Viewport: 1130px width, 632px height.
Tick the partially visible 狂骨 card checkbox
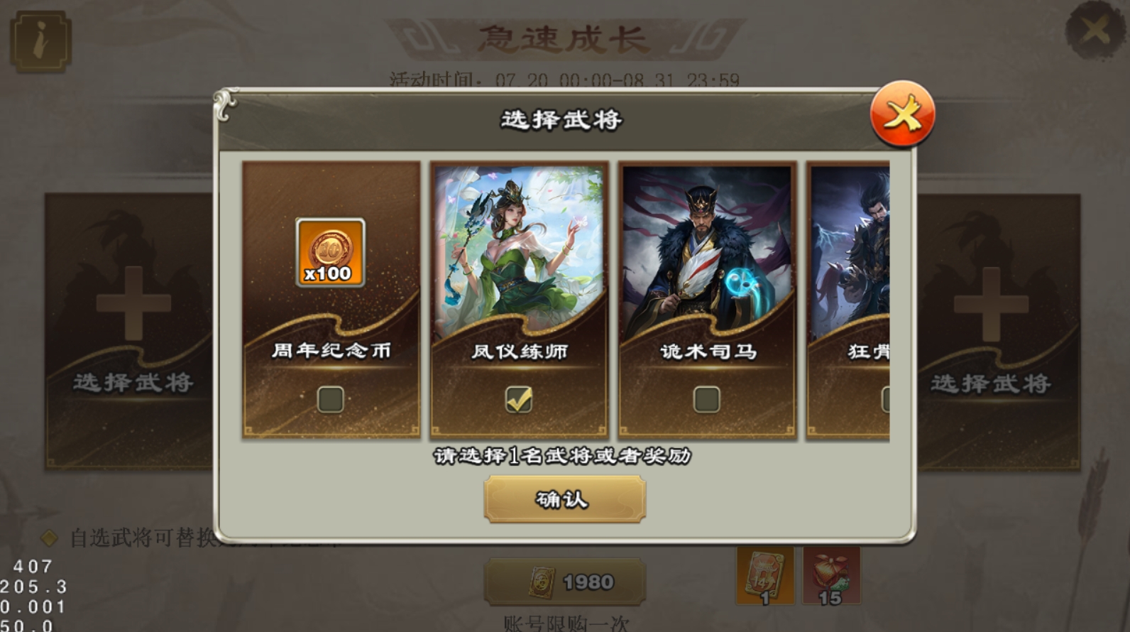pyautogui.click(x=886, y=400)
